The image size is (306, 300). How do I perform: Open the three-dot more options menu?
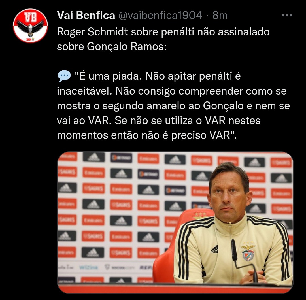click(x=287, y=15)
